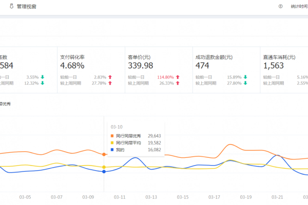
Task: Click the green down arrow beside 27.80%
Action: (245, 83)
